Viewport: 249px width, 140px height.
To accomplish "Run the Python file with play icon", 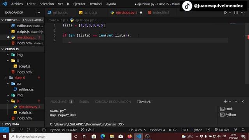I will pyautogui.click(x=226, y=12).
